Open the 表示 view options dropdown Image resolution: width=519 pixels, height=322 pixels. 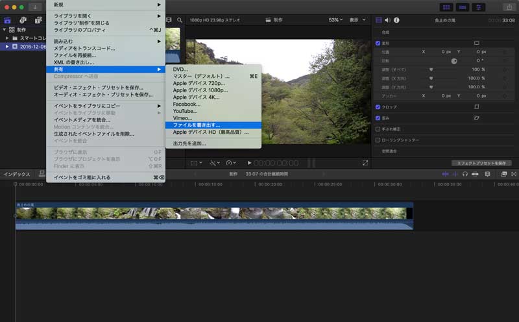pyautogui.click(x=356, y=20)
